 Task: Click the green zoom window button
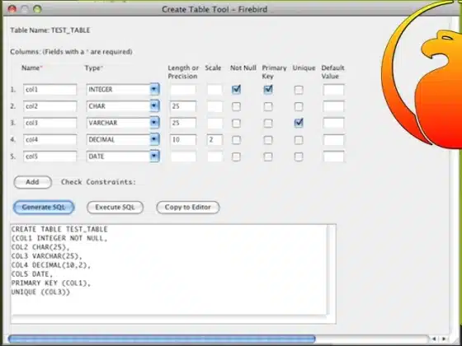tap(37, 9)
